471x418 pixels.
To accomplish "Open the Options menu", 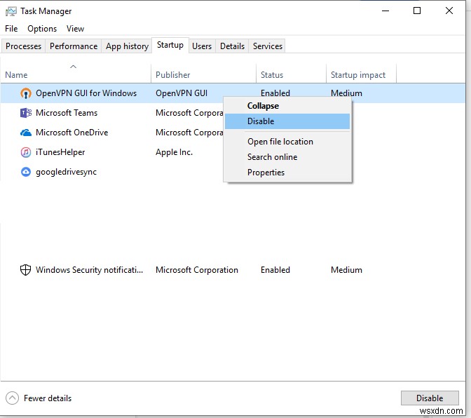I will click(42, 29).
